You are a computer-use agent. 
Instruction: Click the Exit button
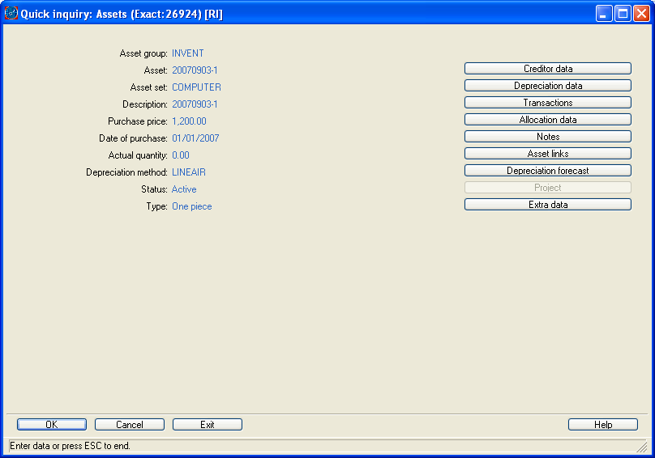(208, 425)
